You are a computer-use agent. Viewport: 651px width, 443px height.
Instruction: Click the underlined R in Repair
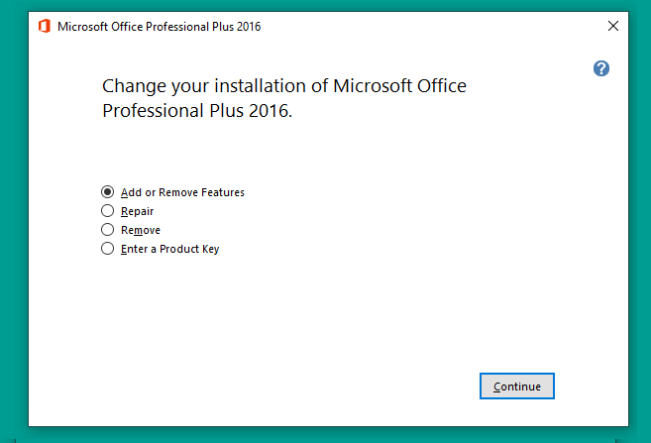(124, 211)
